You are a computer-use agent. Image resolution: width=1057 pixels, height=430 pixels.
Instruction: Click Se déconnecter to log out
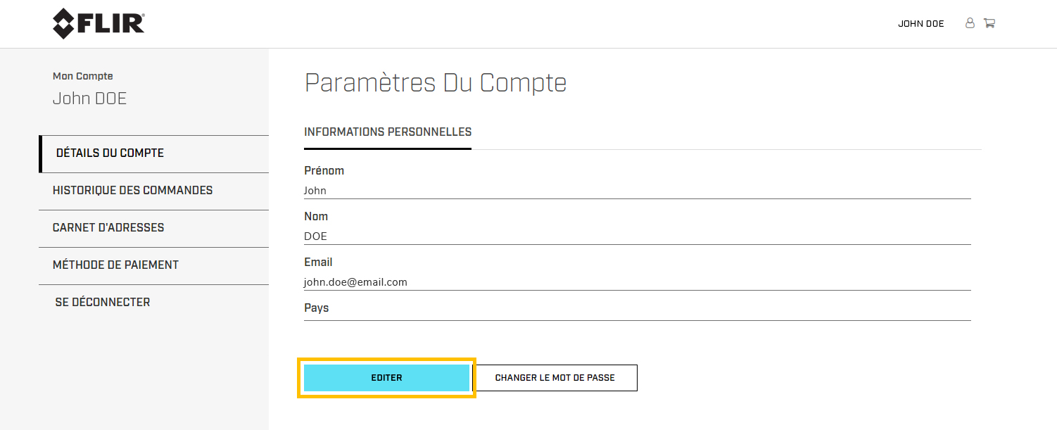click(x=103, y=303)
